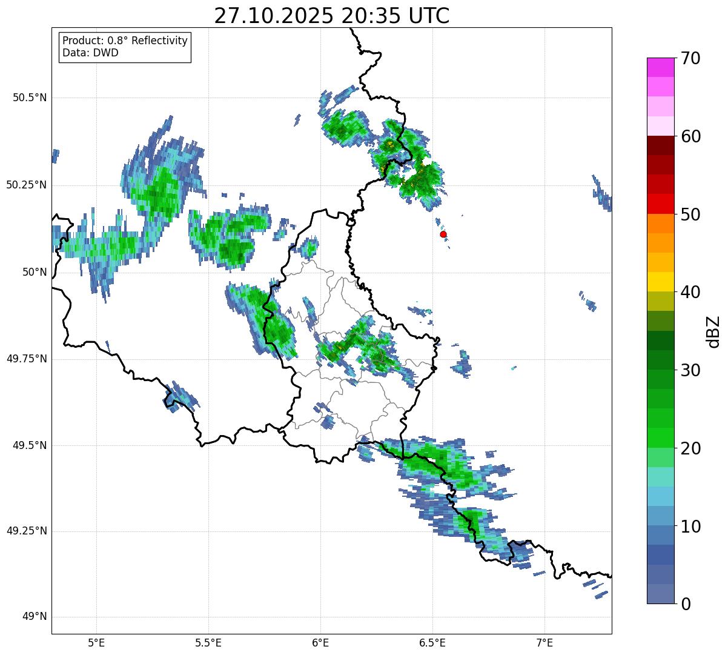Click the dBZ colorbar axis label
This screenshot has height=655, width=728.
[713, 331]
